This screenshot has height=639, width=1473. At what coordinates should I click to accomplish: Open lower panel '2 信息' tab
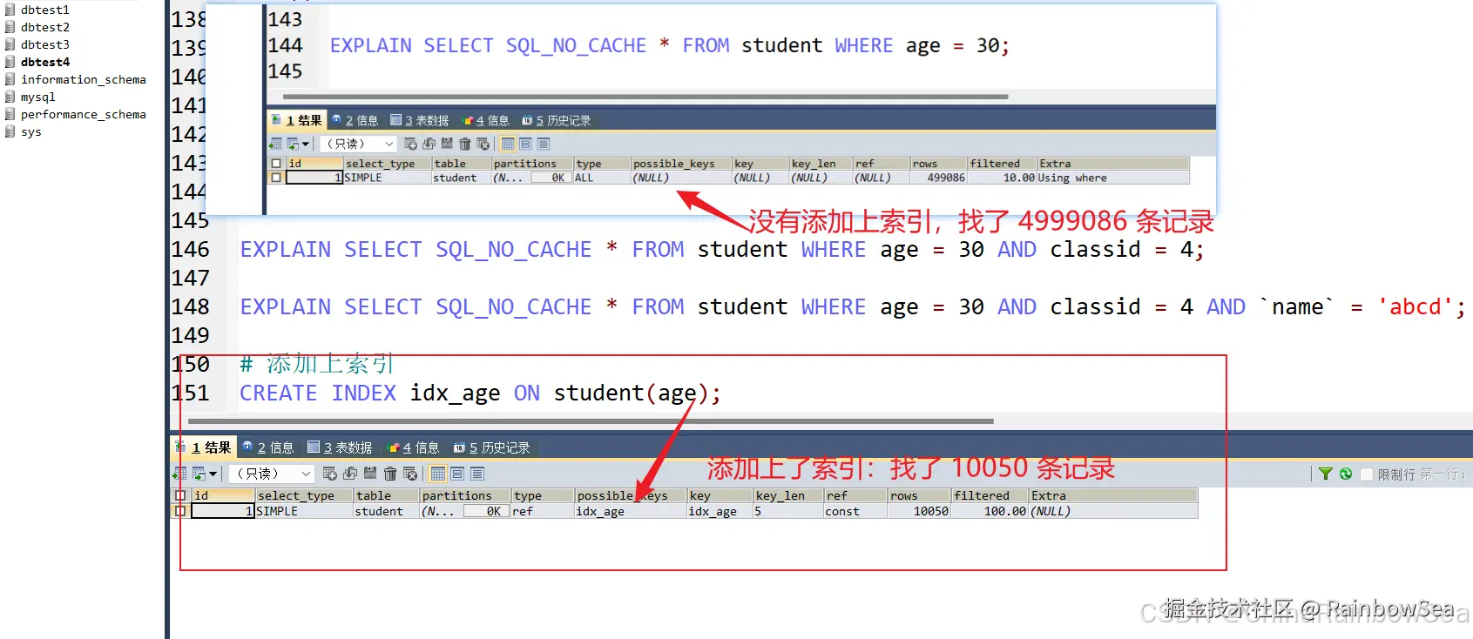[268, 447]
